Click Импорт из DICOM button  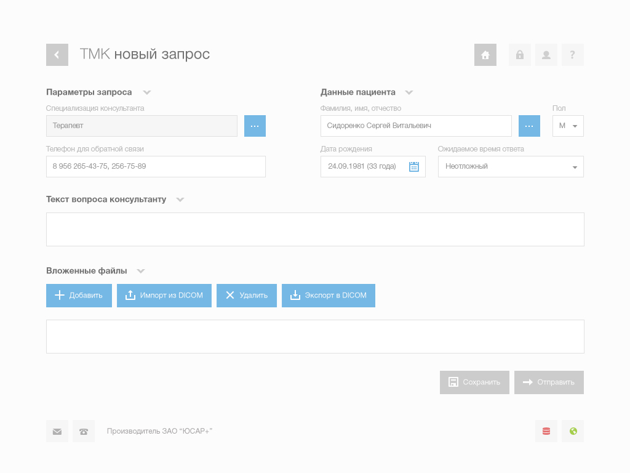click(164, 296)
